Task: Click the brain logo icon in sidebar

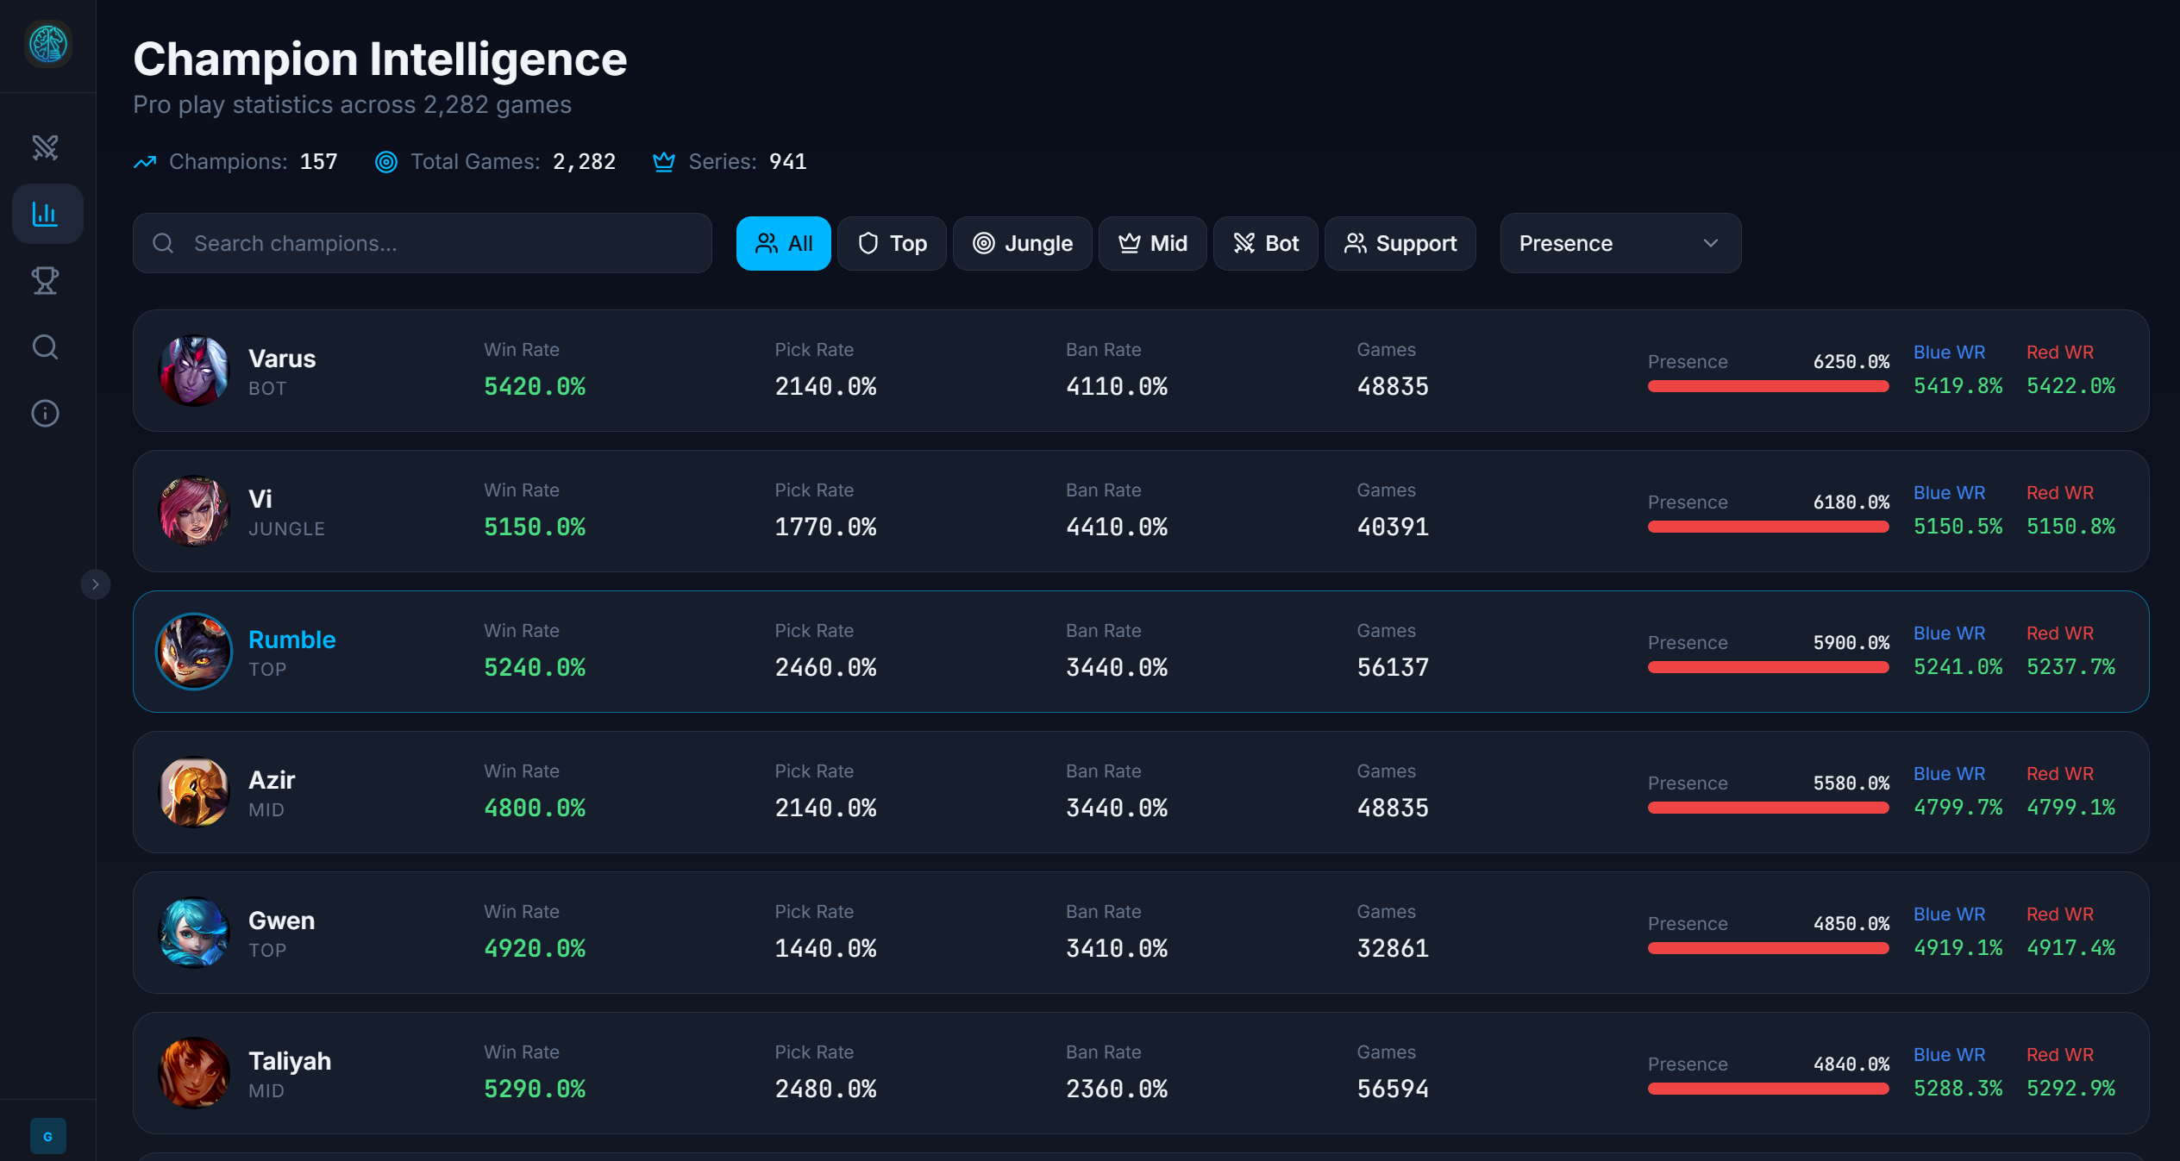Action: [x=47, y=44]
